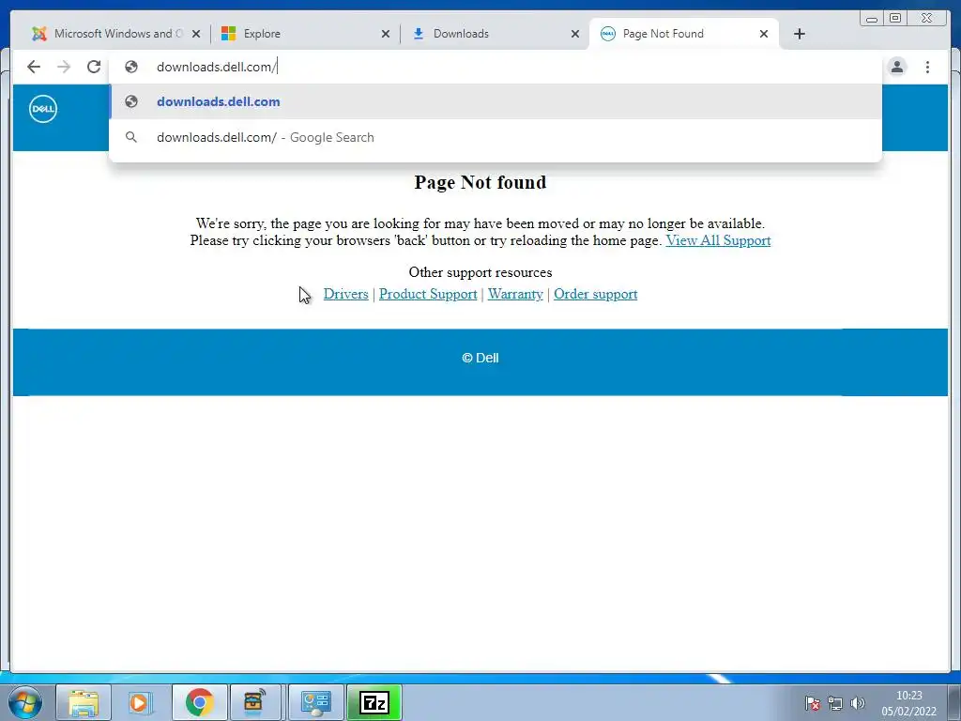Screen dimensions: 961x721
Task: Open the View All Support link
Action: [718, 240]
